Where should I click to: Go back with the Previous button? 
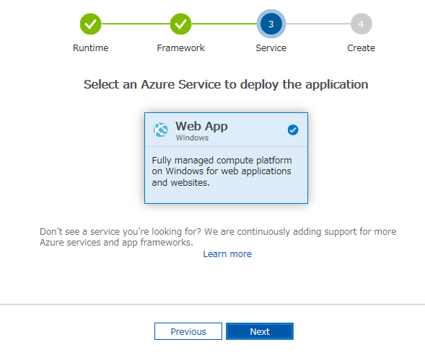pyautogui.click(x=188, y=331)
